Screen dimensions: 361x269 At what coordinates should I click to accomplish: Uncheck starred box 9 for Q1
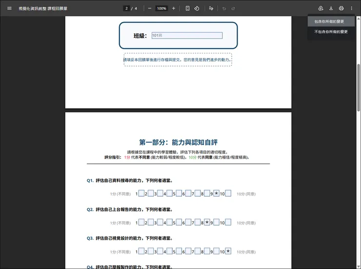[217, 193]
